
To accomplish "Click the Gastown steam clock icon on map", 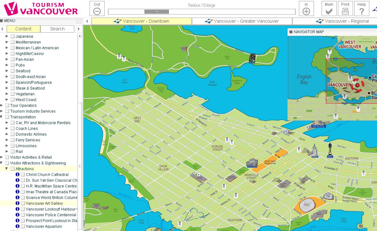I will (x=330, y=150).
